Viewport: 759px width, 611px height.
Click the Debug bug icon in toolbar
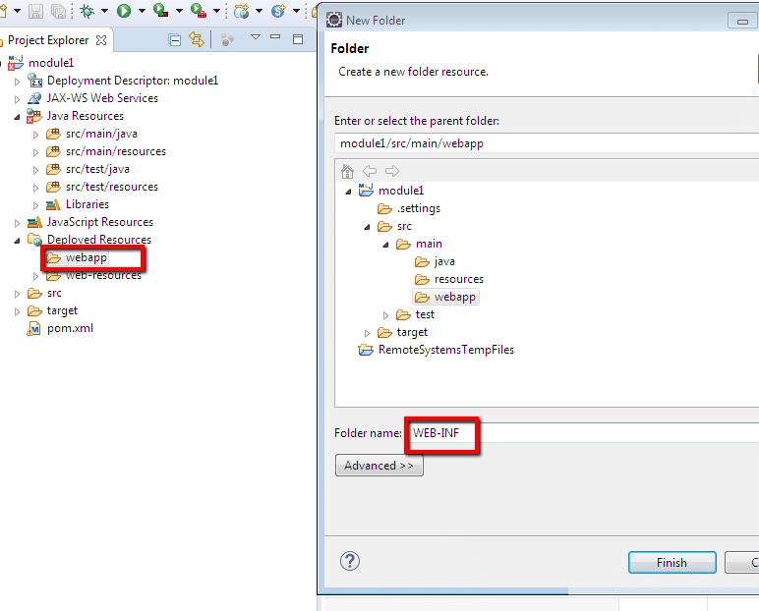(88, 12)
